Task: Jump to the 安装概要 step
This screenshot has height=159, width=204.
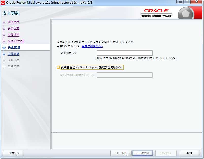Action: tap(13, 54)
